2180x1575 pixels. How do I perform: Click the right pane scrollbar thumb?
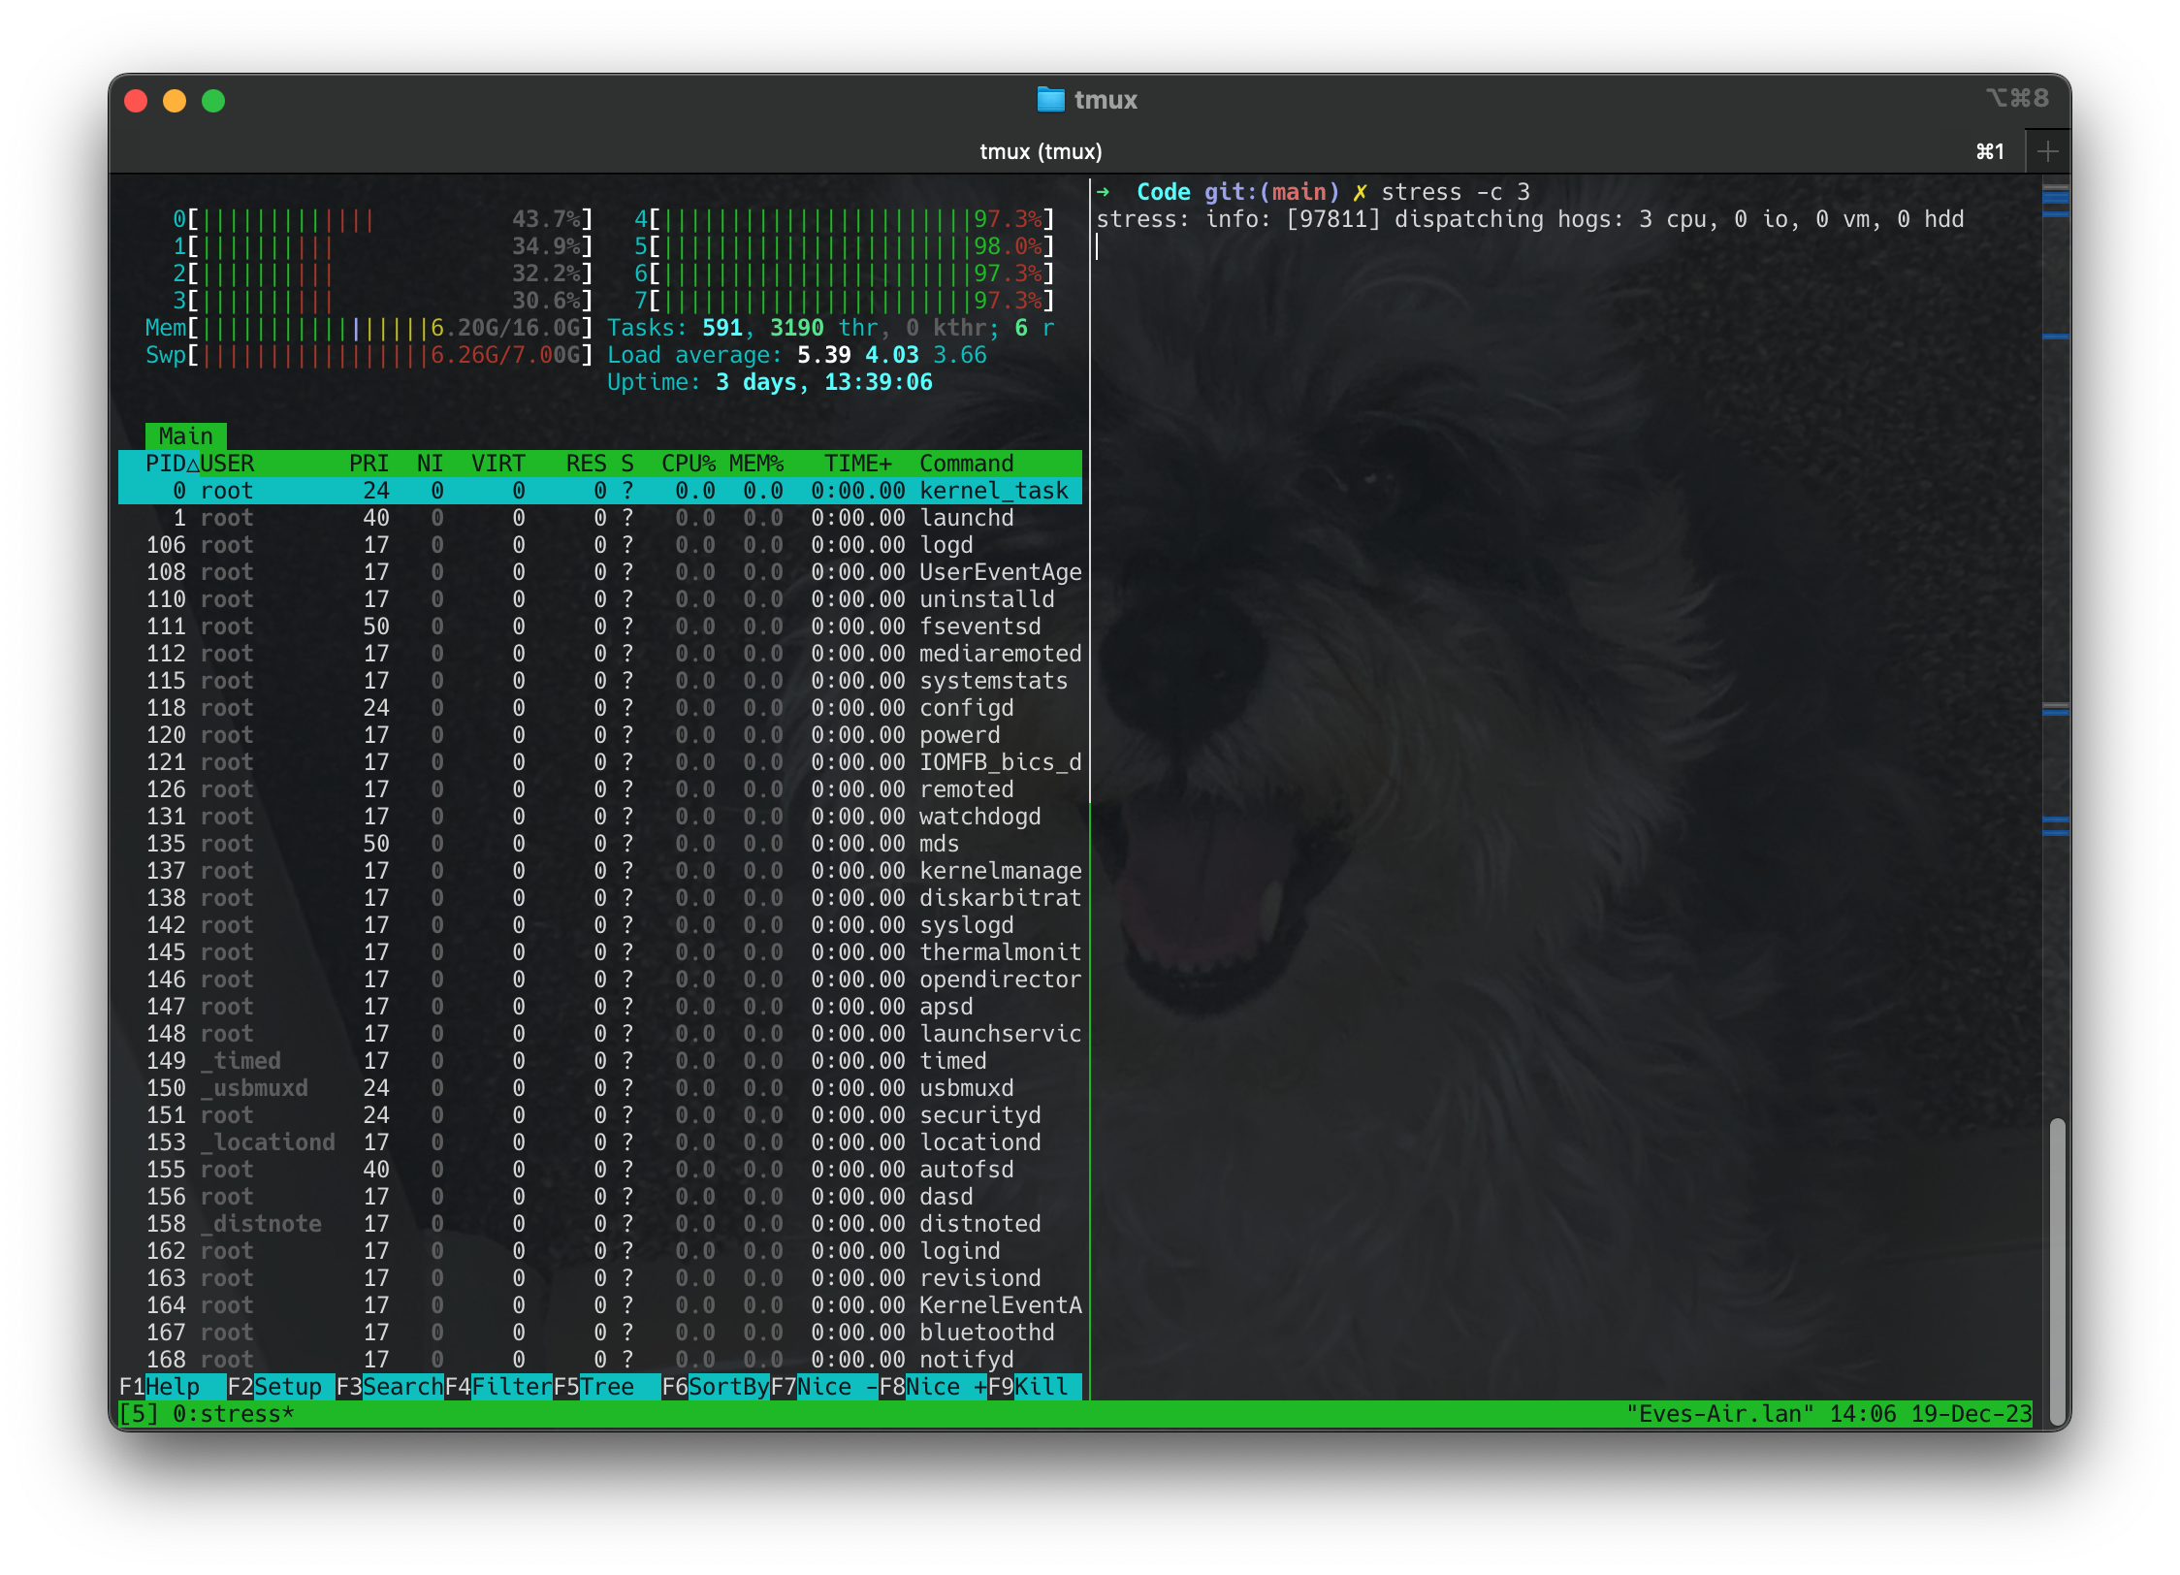(x=2056, y=1261)
